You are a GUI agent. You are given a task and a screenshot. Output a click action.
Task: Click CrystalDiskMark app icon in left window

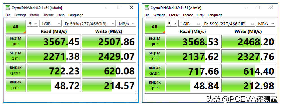pos(8,8)
